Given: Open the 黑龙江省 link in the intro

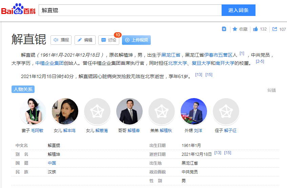Looking at the screenshot, I should pyautogui.click(x=171, y=55).
